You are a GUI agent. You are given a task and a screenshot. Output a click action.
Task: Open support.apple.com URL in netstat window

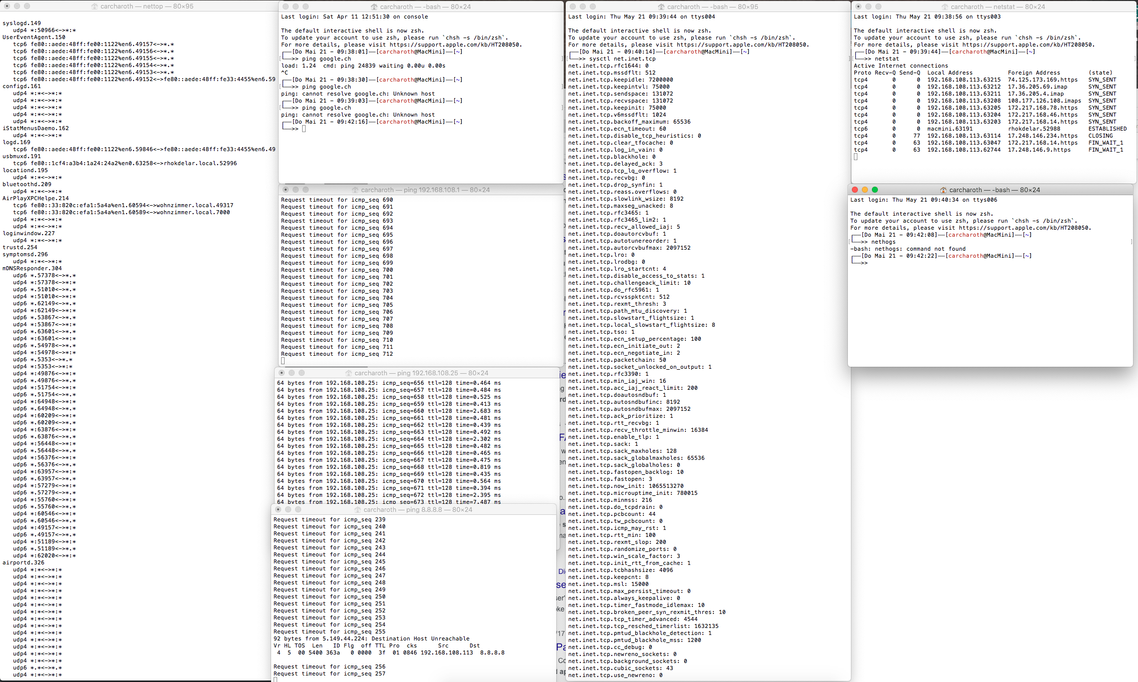click(x=1027, y=45)
